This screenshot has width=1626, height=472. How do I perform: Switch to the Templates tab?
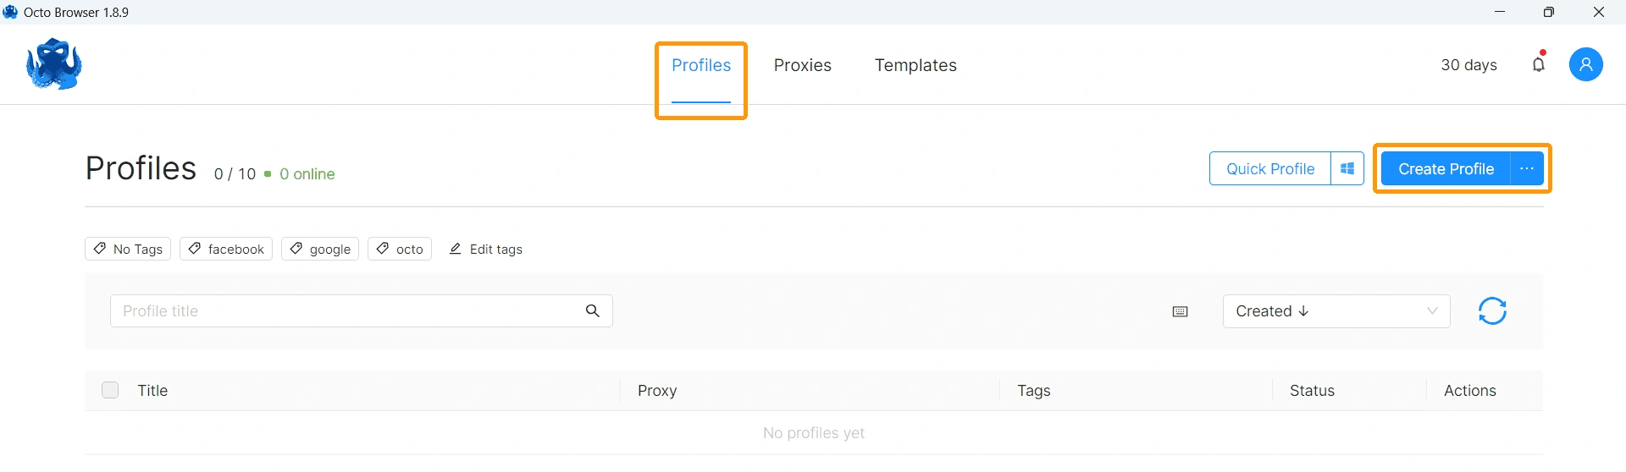coord(915,65)
